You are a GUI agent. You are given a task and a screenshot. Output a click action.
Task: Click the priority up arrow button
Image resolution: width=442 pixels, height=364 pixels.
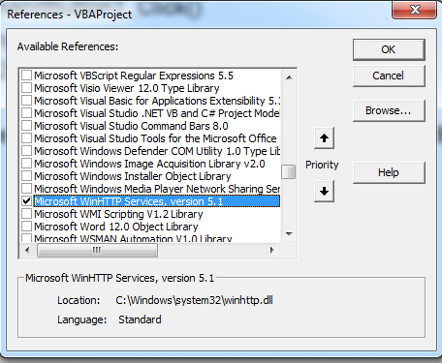[x=324, y=138]
